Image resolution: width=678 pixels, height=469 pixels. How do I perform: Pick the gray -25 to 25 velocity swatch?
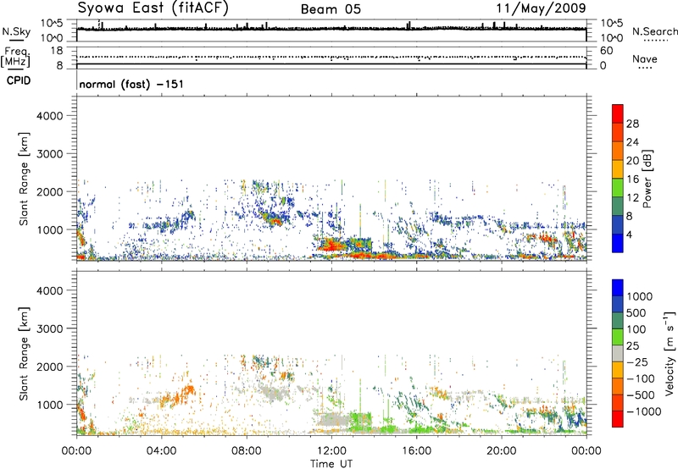(618, 354)
